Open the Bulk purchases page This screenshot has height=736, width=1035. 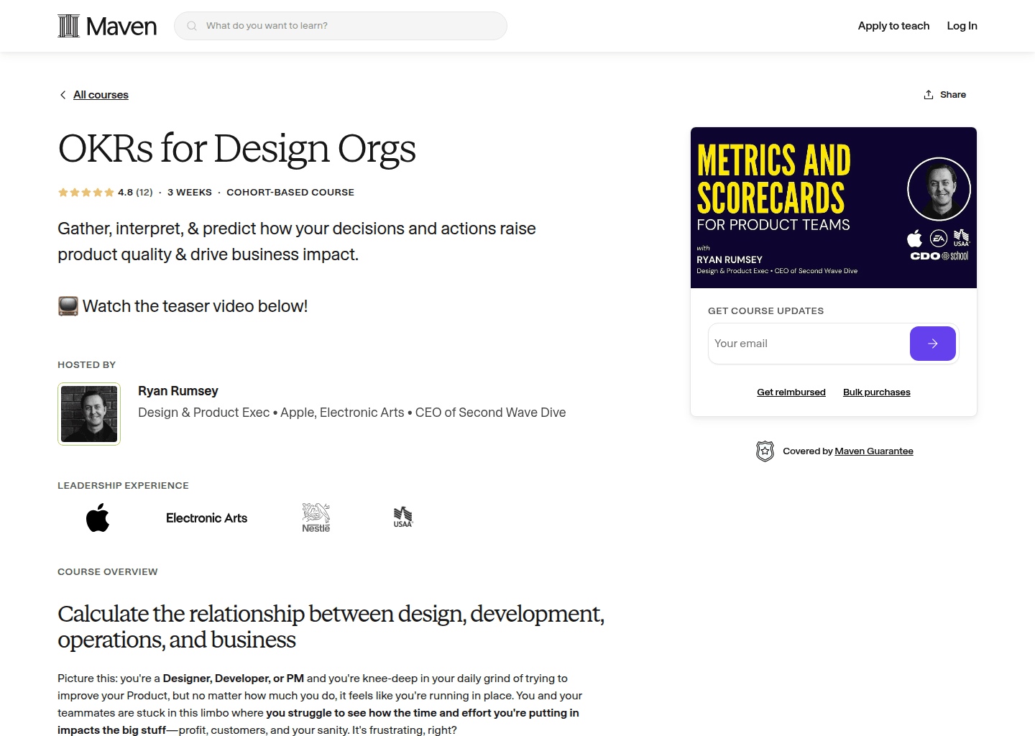(876, 392)
